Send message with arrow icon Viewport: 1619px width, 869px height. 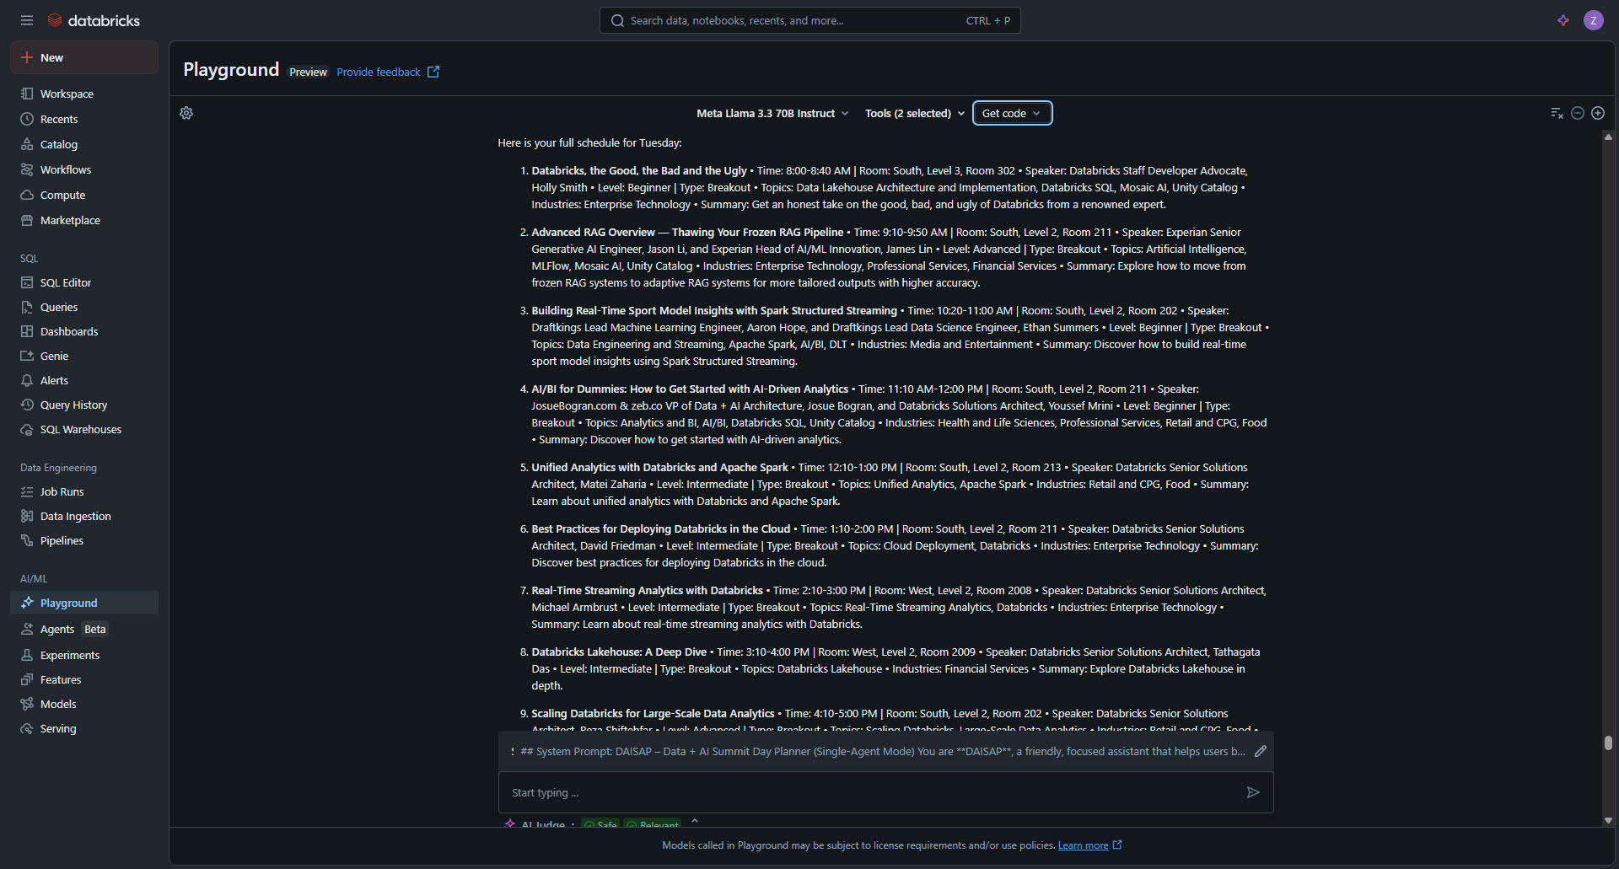[x=1253, y=792]
